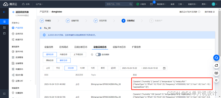Click the back arrow beside Ra_08

[41, 28]
